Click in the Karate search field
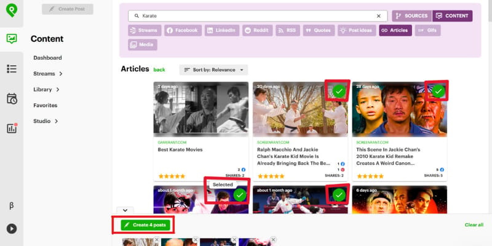 click(x=257, y=16)
